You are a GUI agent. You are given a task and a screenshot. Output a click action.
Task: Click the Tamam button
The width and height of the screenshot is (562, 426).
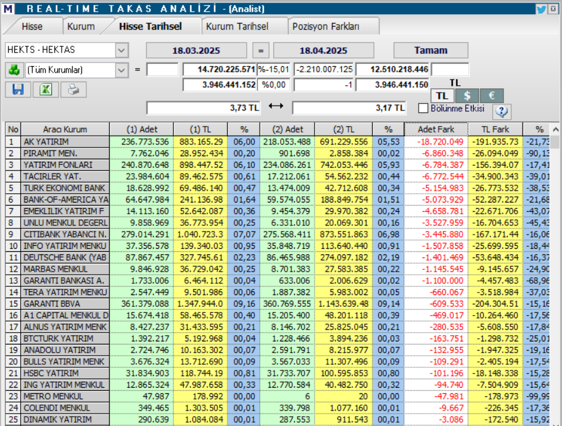pos(431,50)
